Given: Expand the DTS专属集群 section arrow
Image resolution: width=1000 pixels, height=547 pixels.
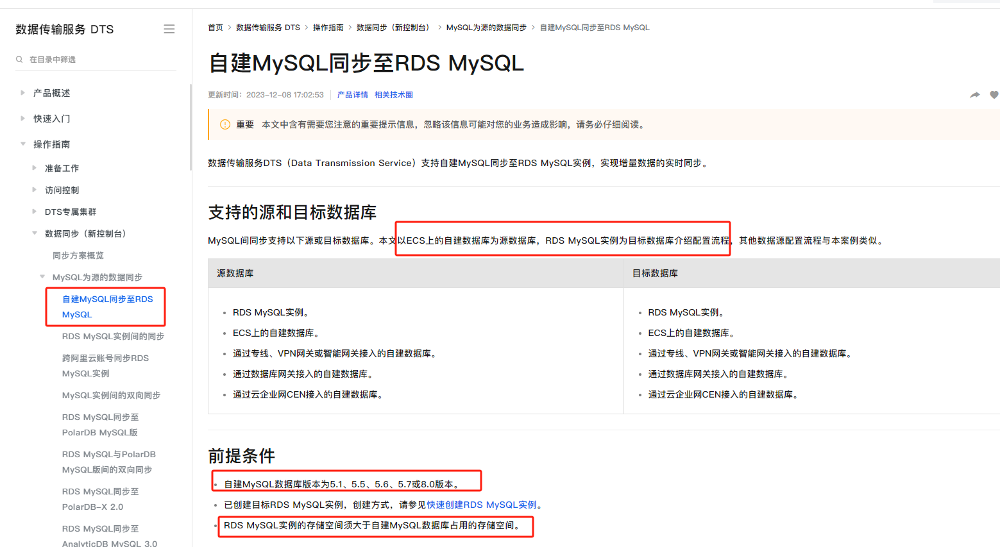Looking at the screenshot, I should 35,212.
